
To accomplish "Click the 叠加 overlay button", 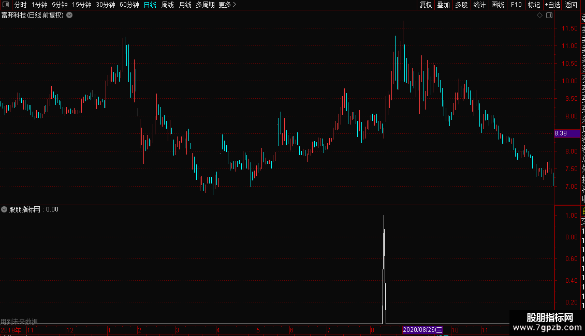I will pyautogui.click(x=444, y=5).
